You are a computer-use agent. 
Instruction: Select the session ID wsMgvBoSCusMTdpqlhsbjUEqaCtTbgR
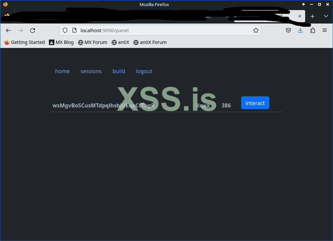(x=103, y=105)
